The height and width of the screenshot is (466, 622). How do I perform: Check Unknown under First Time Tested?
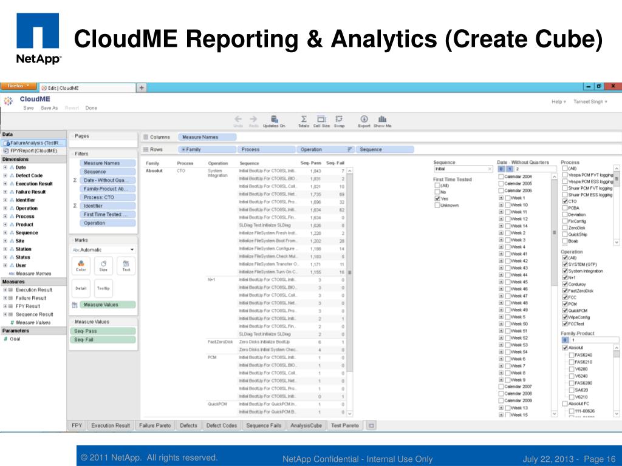(x=437, y=205)
